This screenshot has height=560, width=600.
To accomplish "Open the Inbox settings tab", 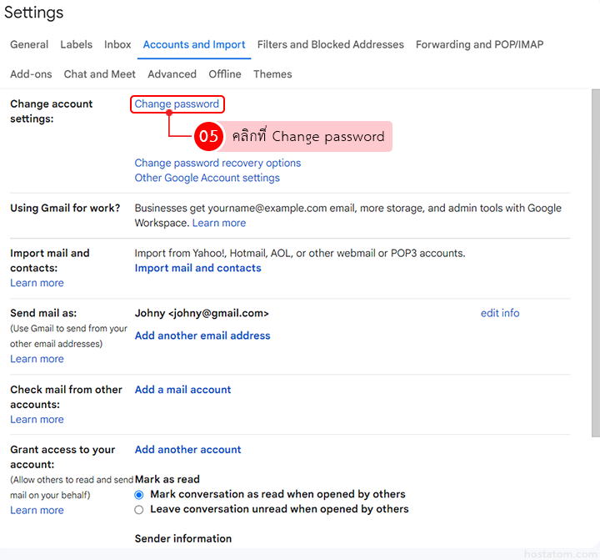I will coord(117,45).
